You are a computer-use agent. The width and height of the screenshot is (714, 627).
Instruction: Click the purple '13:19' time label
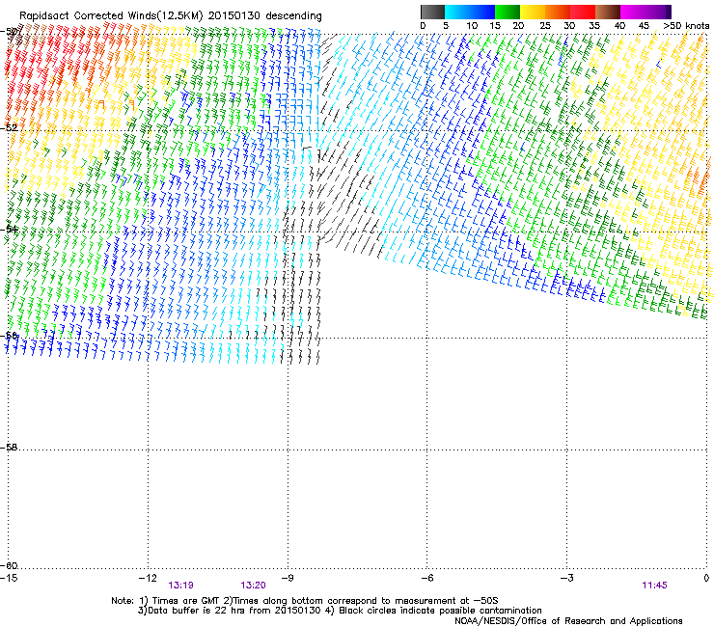click(x=180, y=586)
